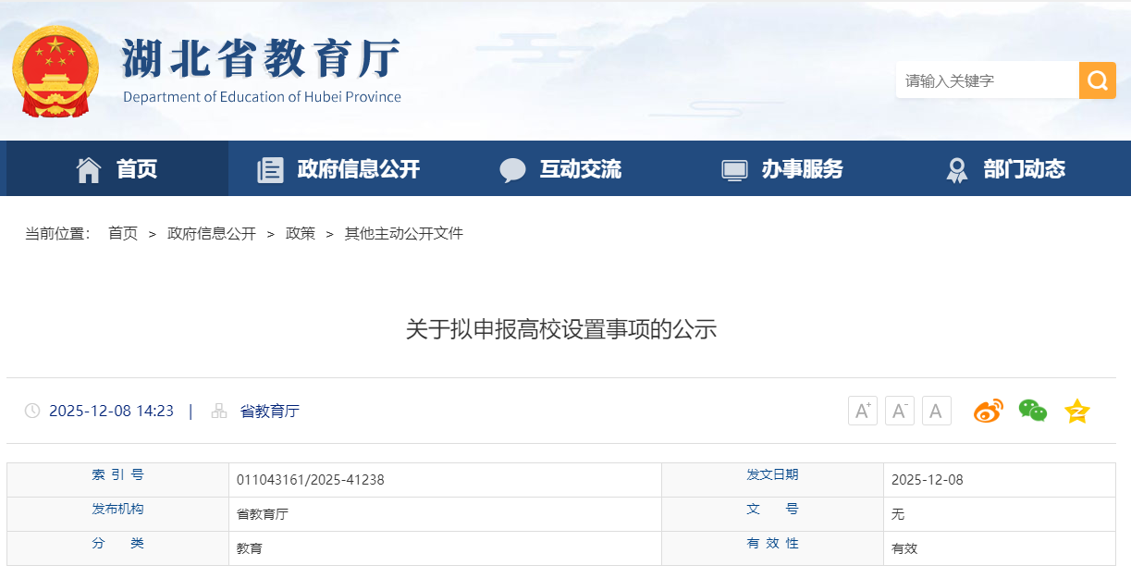Open 政府信息公开 from the breadcrumb
Screen dimensions: 1131x578
point(212,233)
